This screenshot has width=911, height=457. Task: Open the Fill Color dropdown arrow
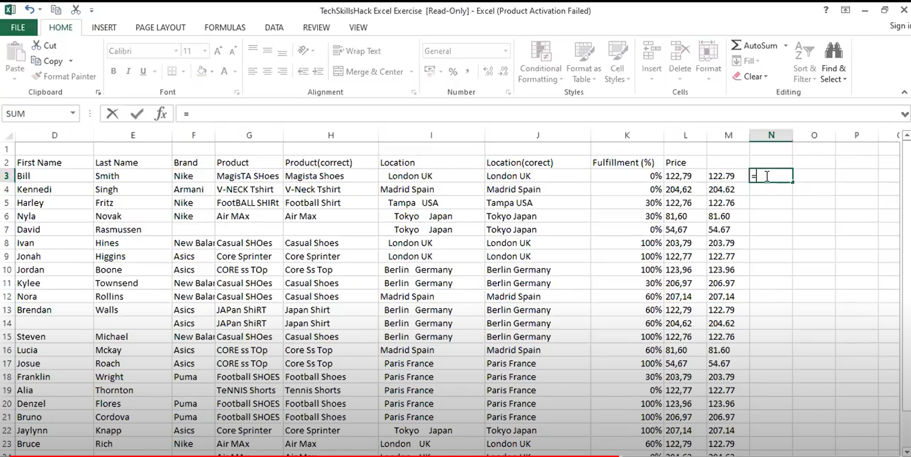(212, 71)
